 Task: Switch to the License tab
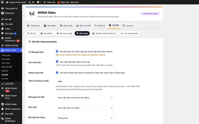(x=128, y=26)
